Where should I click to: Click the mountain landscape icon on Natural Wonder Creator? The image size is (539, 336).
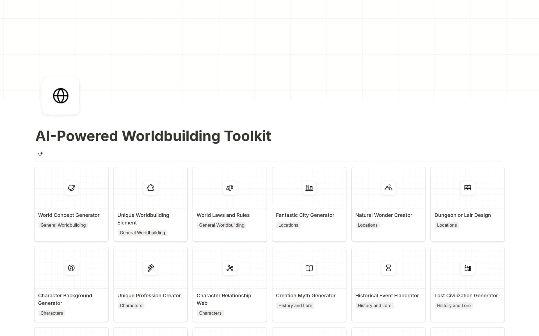pyautogui.click(x=388, y=188)
